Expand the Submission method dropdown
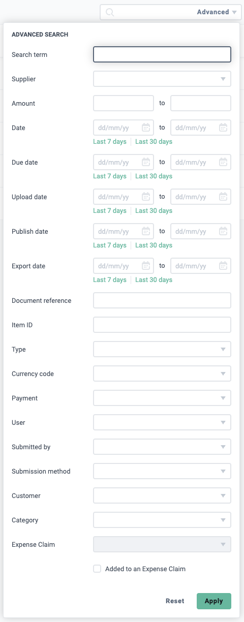 162,471
